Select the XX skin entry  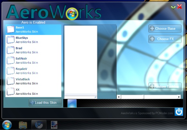[x=34, y=92]
